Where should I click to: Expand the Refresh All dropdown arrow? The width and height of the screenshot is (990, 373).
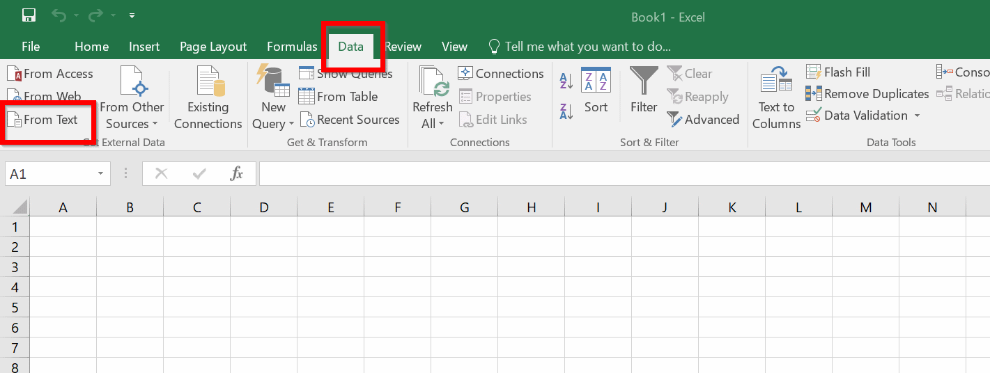click(x=442, y=125)
